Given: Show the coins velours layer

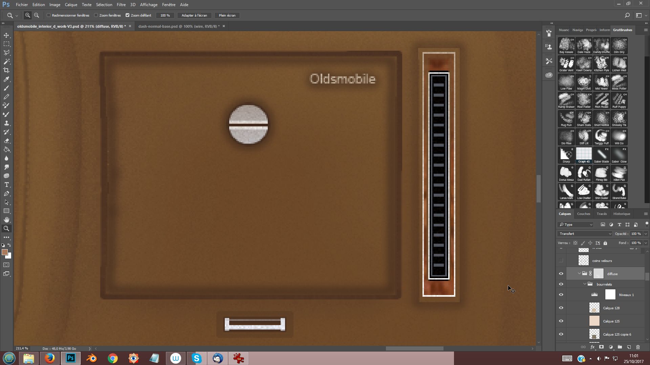Looking at the screenshot, I should [x=561, y=261].
